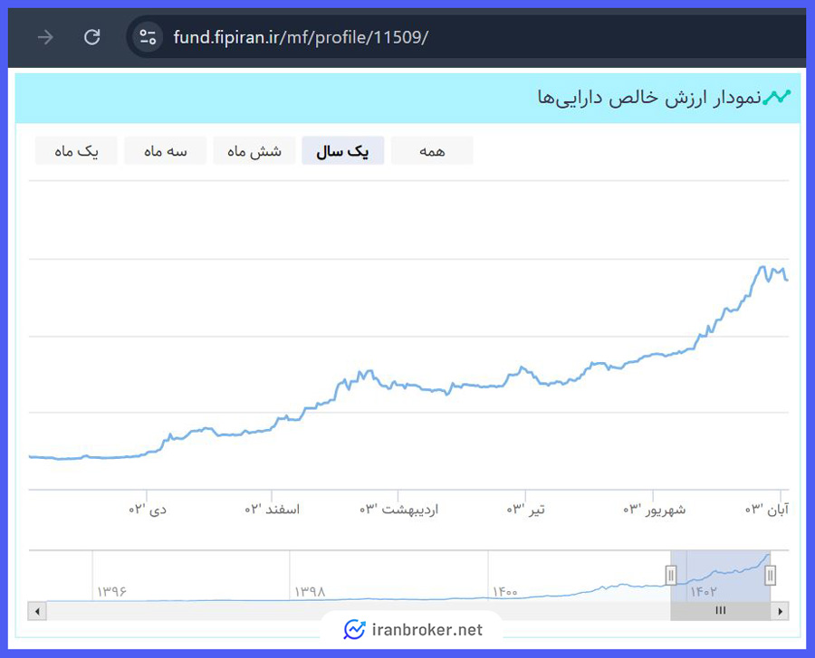Click the تیر '۰۳ axis label

pyautogui.click(x=526, y=509)
